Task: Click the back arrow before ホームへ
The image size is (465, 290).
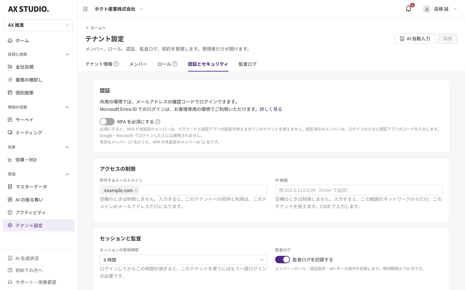Action: (87, 28)
